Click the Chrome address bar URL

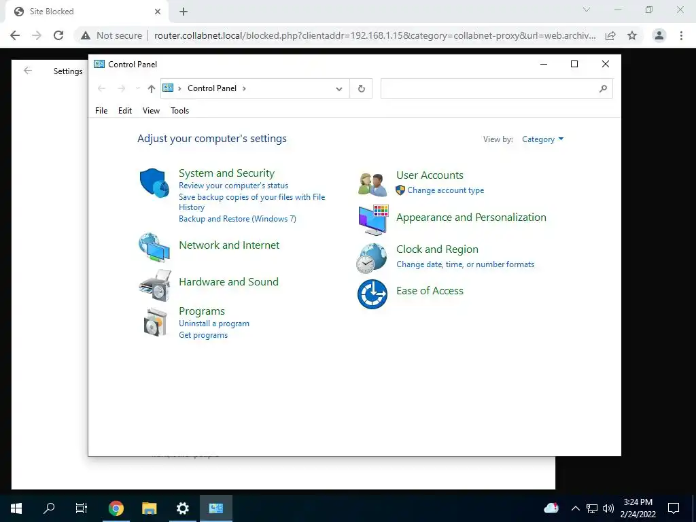(375, 35)
